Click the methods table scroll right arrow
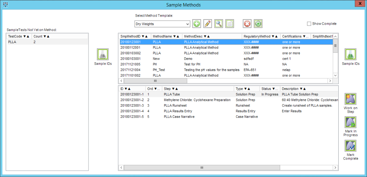Screen dimensions: 367x177 click(x=330, y=81)
